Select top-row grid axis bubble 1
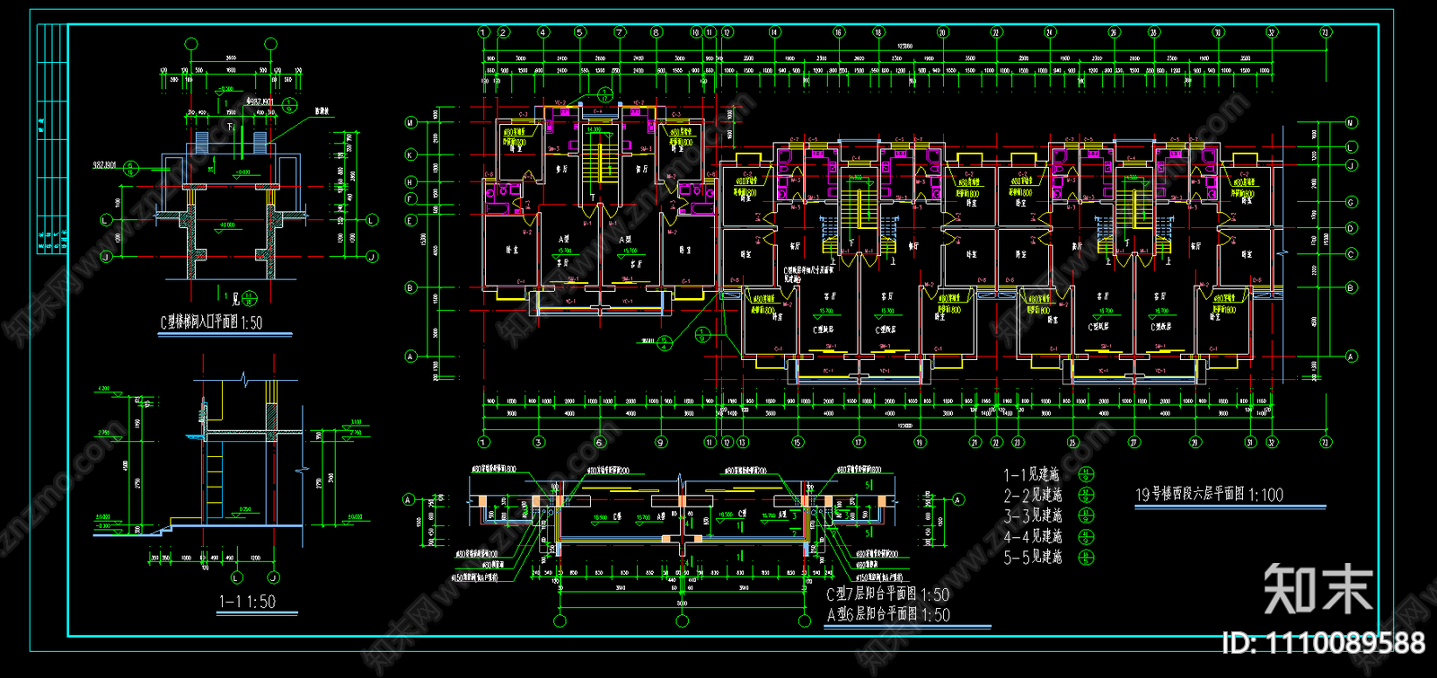 [x=483, y=32]
